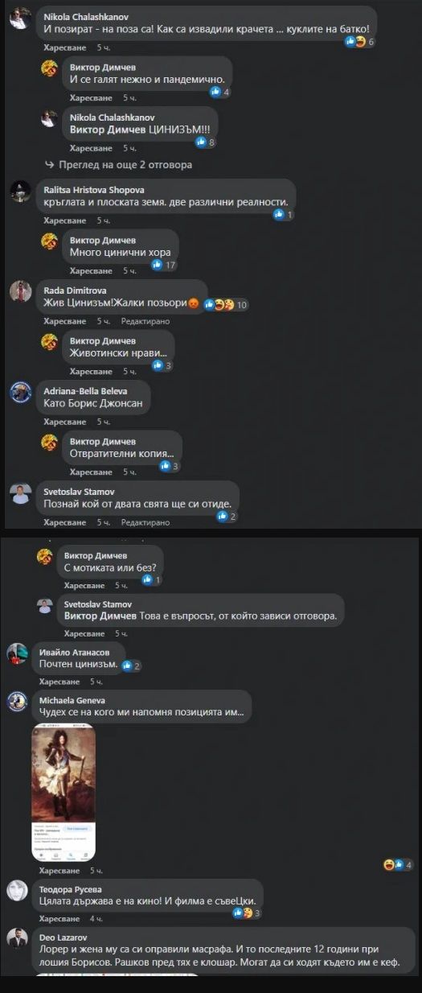The height and width of the screenshot is (993, 422).
Task: Like the 'Като Борис Джонсан' comment
Action: [64, 422]
